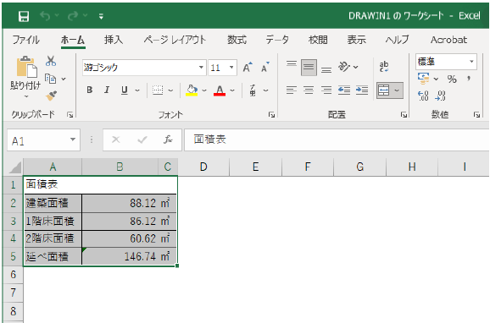The height and width of the screenshot is (323, 490).
Task: Expand the Merge and Center arrow
Action: pos(397,90)
